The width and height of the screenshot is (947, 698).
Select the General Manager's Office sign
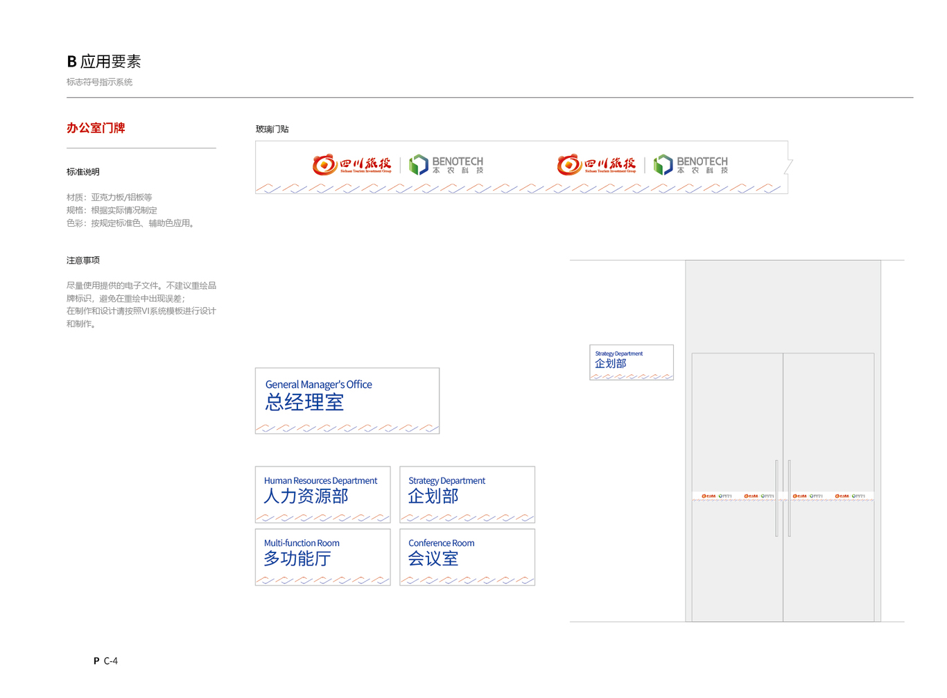tap(347, 401)
